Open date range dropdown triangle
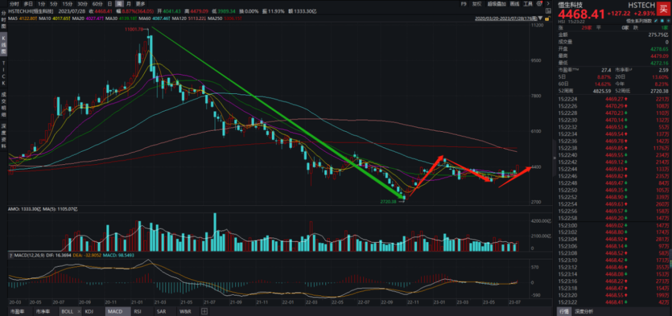This screenshot has height=316, width=672. click(540, 18)
